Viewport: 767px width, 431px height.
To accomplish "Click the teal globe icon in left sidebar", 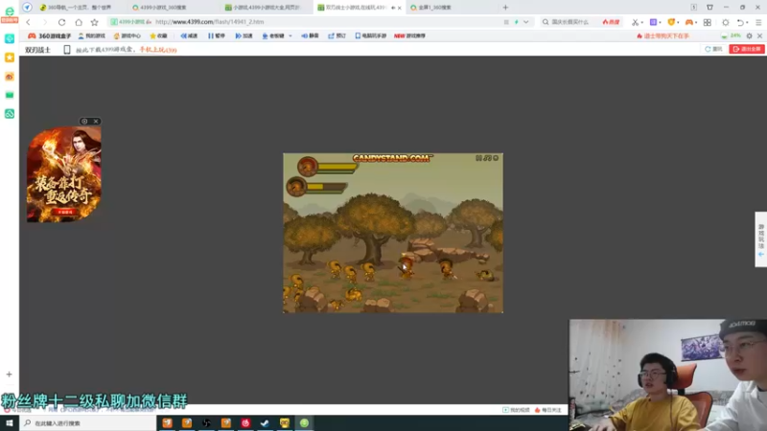I will (10, 38).
